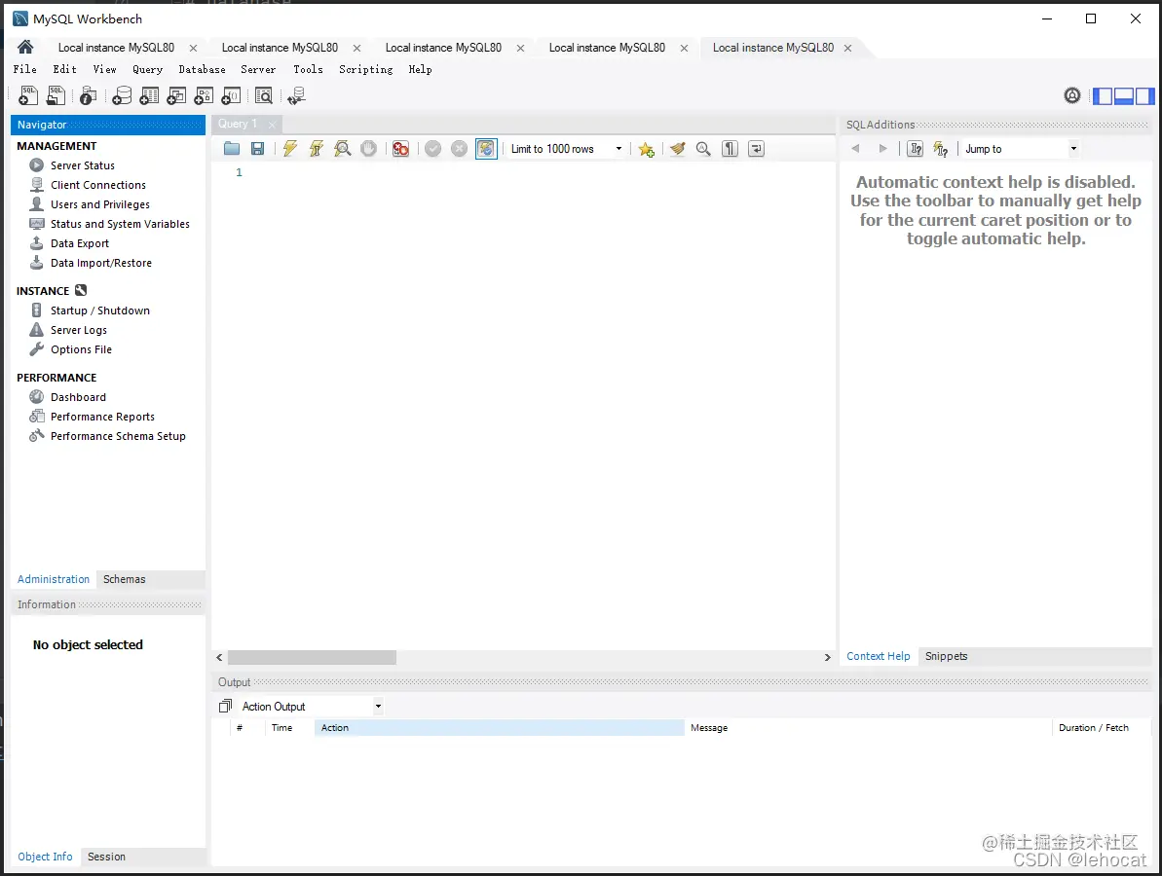Open the File menu

(x=25, y=69)
